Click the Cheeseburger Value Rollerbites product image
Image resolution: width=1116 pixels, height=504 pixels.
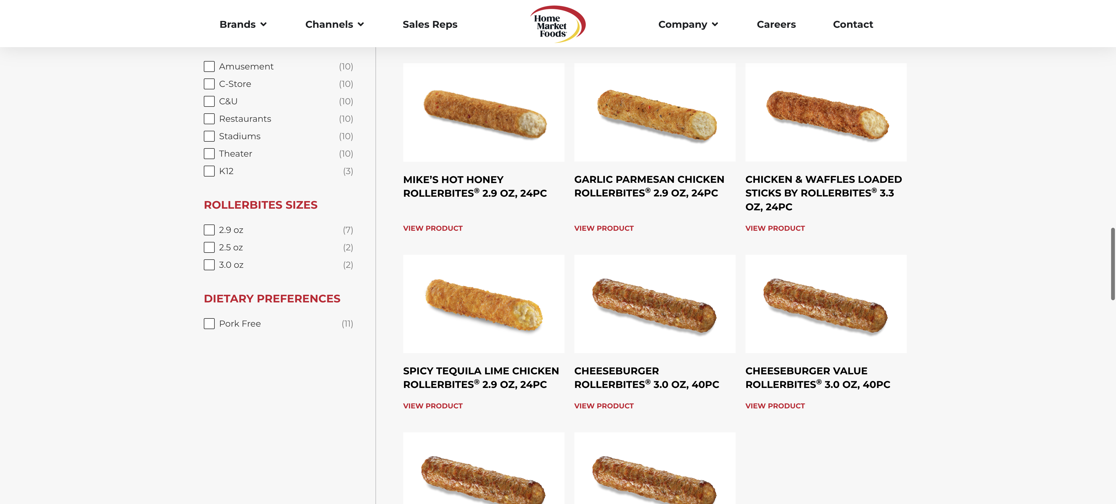click(x=825, y=304)
